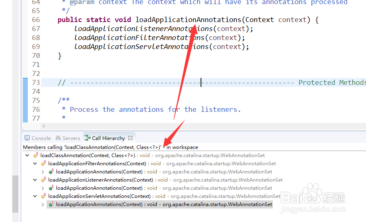
Task: Expand loadApplicationAnnotations under ListenerAnnotations
Action: pyautogui.click(x=43, y=188)
